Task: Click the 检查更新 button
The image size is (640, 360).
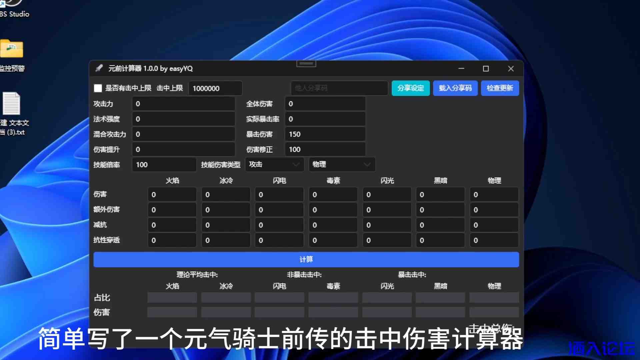Action: [x=500, y=88]
